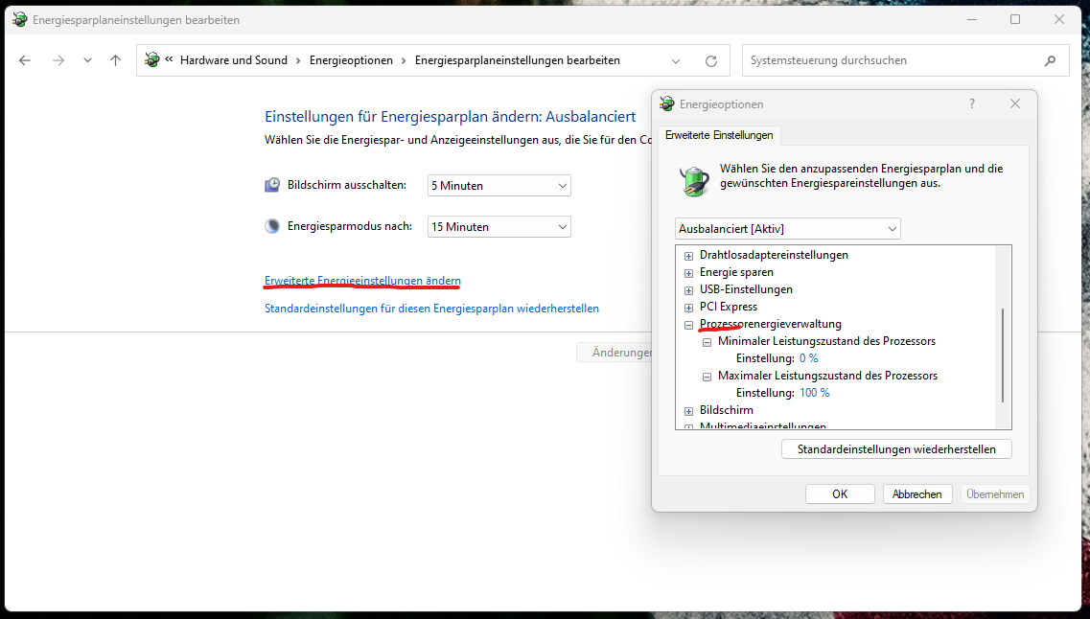The height and width of the screenshot is (619, 1090).
Task: Open Bildschirm ausschalten dropdown
Action: (x=499, y=186)
